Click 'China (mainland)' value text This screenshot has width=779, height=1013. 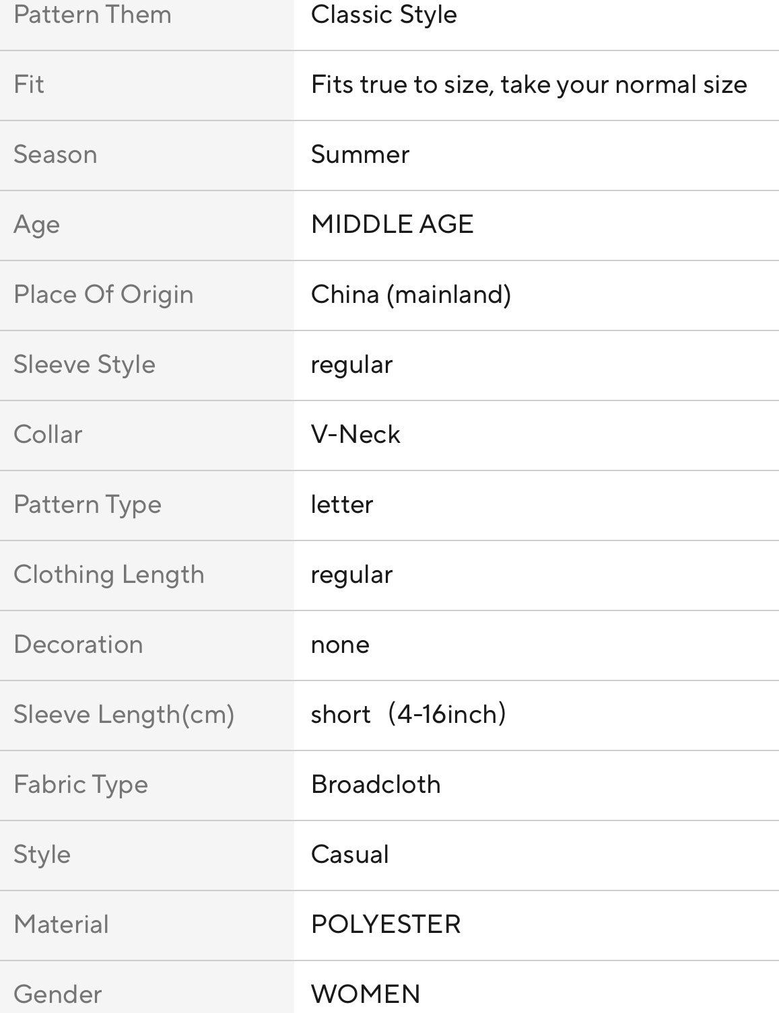coord(411,295)
